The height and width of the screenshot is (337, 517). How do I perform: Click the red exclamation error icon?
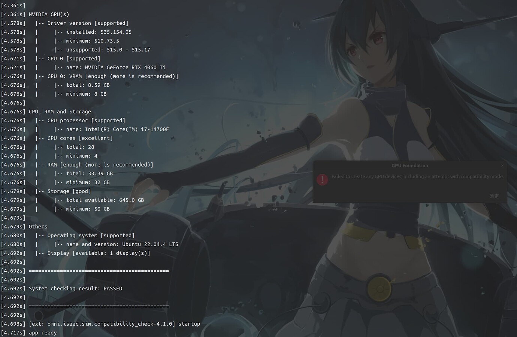(x=322, y=179)
